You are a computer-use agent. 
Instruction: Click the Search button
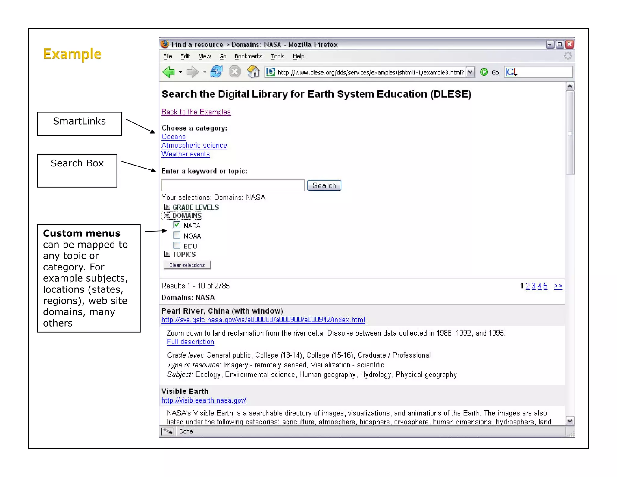pos(324,185)
